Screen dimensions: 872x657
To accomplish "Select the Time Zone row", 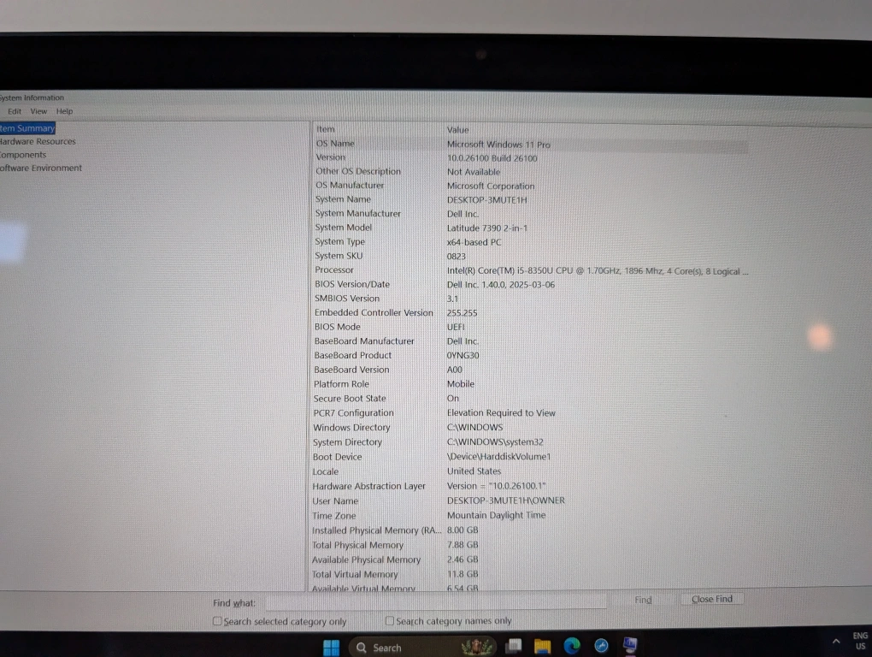I will click(x=531, y=515).
